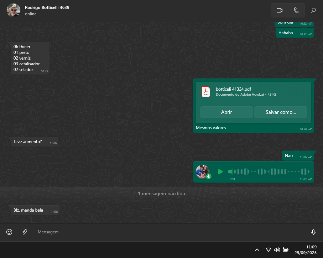
Task: Open Rodrigo Botticelli's profile picture
Action: click(x=14, y=10)
